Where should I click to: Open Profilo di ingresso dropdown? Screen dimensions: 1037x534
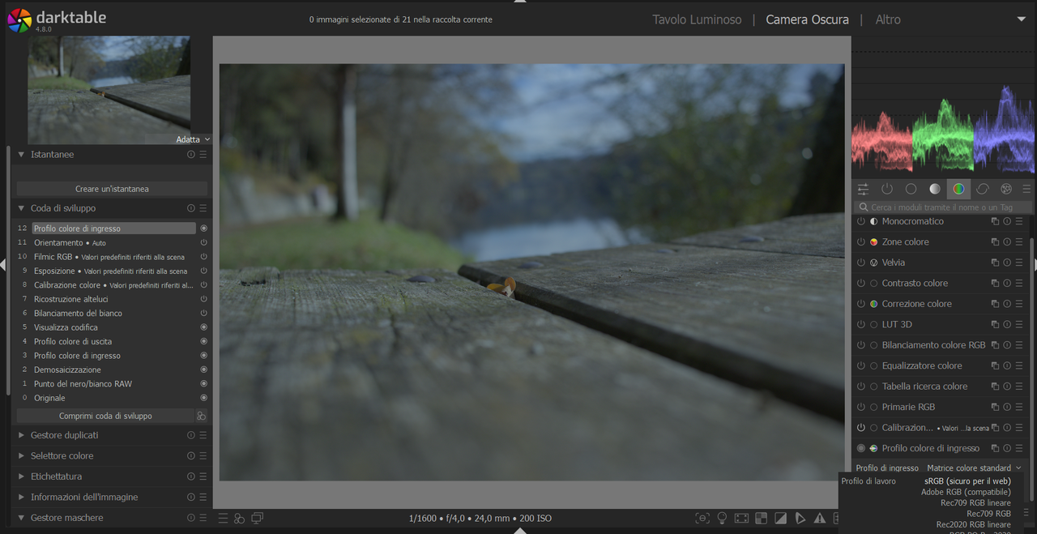click(939, 468)
